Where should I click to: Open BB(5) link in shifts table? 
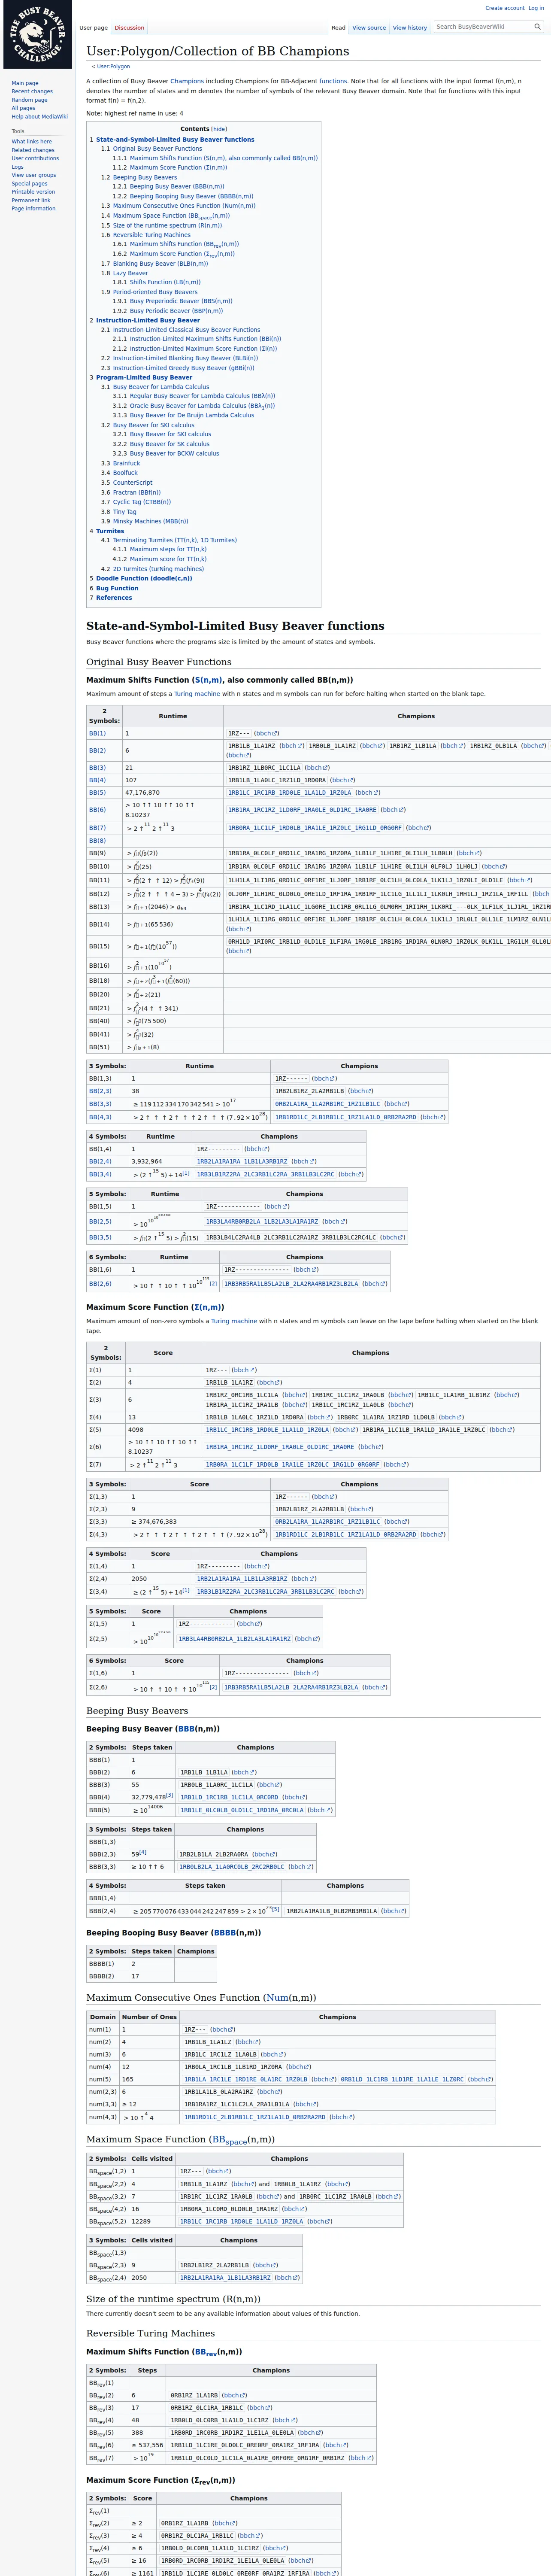(x=97, y=792)
